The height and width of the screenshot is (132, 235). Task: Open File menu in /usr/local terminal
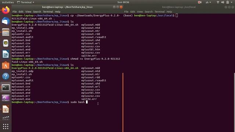pyautogui.click(x=126, y=12)
